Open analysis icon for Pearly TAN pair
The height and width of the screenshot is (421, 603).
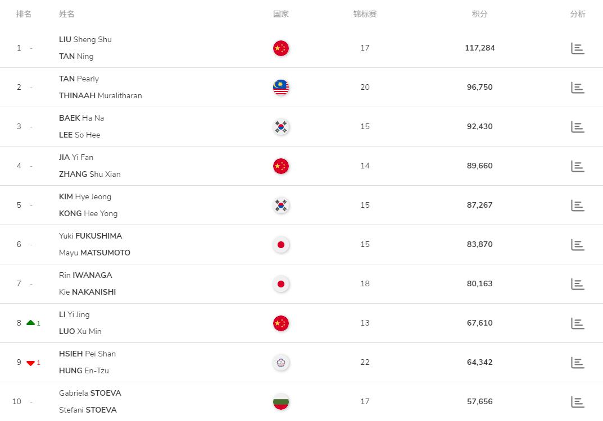pyautogui.click(x=578, y=88)
